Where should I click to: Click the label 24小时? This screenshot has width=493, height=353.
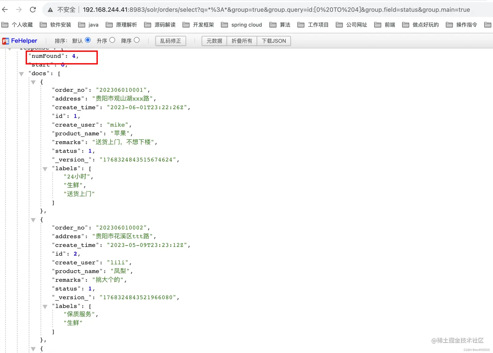pyautogui.click(x=77, y=177)
